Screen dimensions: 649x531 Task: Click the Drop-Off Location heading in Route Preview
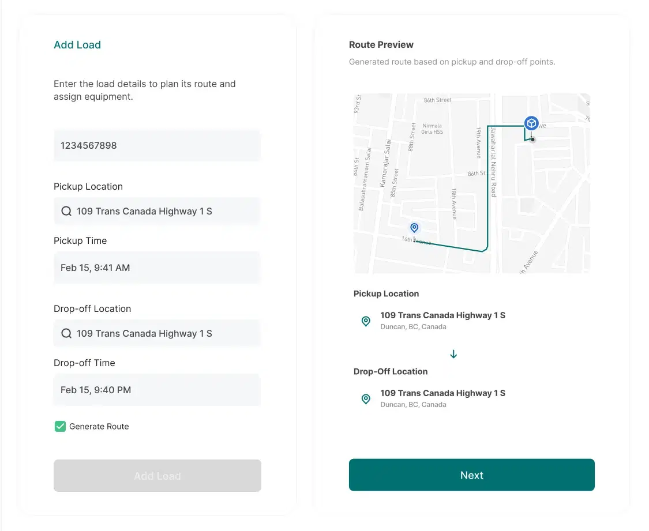click(391, 371)
